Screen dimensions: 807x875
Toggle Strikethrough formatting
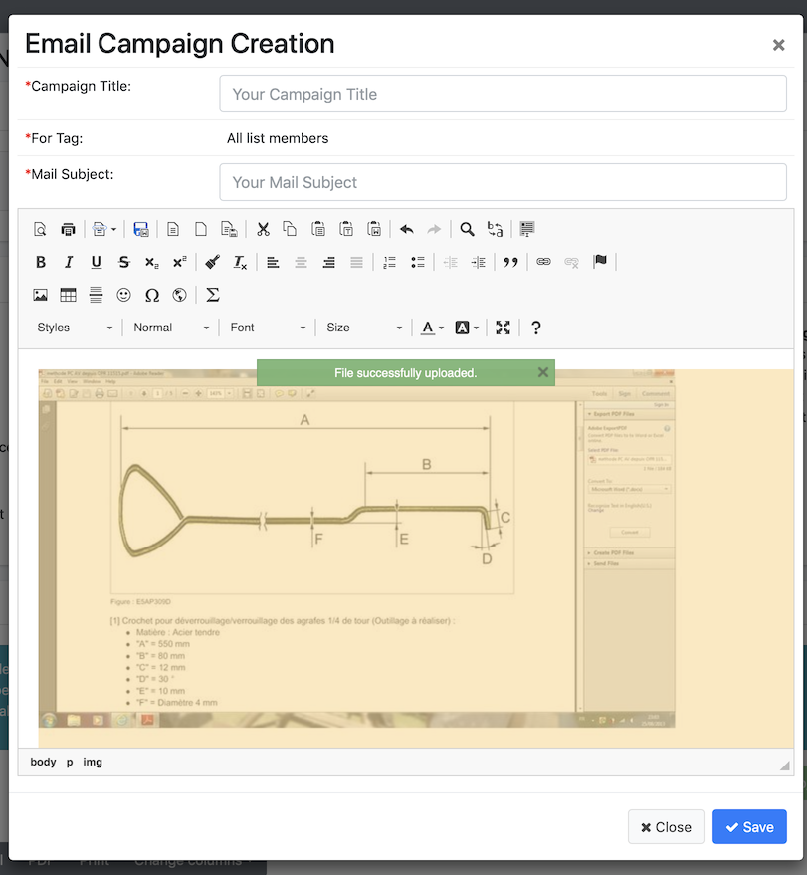click(x=123, y=262)
